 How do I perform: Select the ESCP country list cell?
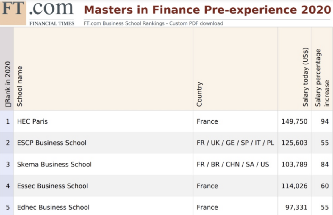click(x=235, y=143)
